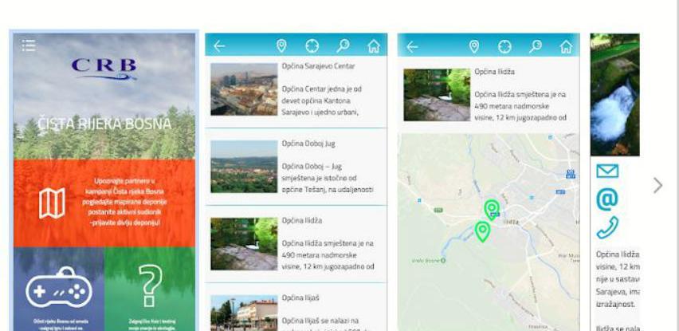
Task: Select the 'Općina Doboj Jug' title
Action: pos(308,144)
